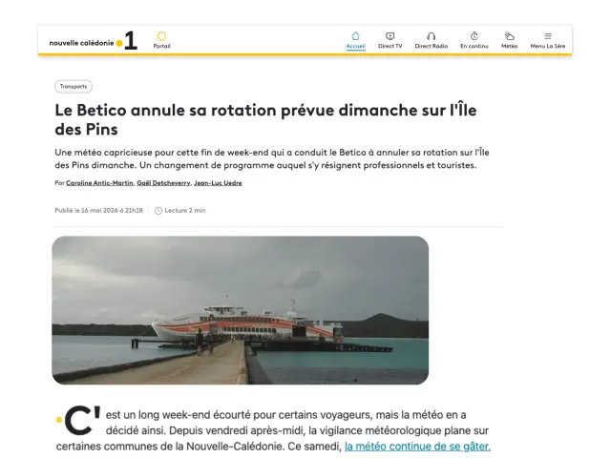The width and height of the screenshot is (611, 458).
Task: Open the Portail sun icon
Action: tap(161, 36)
